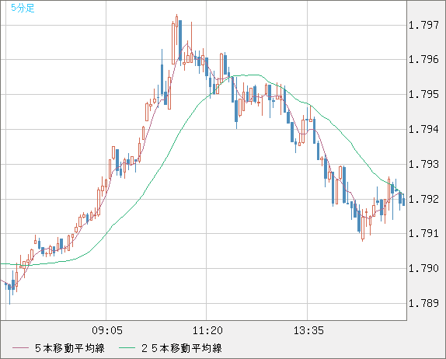The width and height of the screenshot is (446, 359).
Task: Click the pink 5-period moving average legend line
Action: (21, 348)
